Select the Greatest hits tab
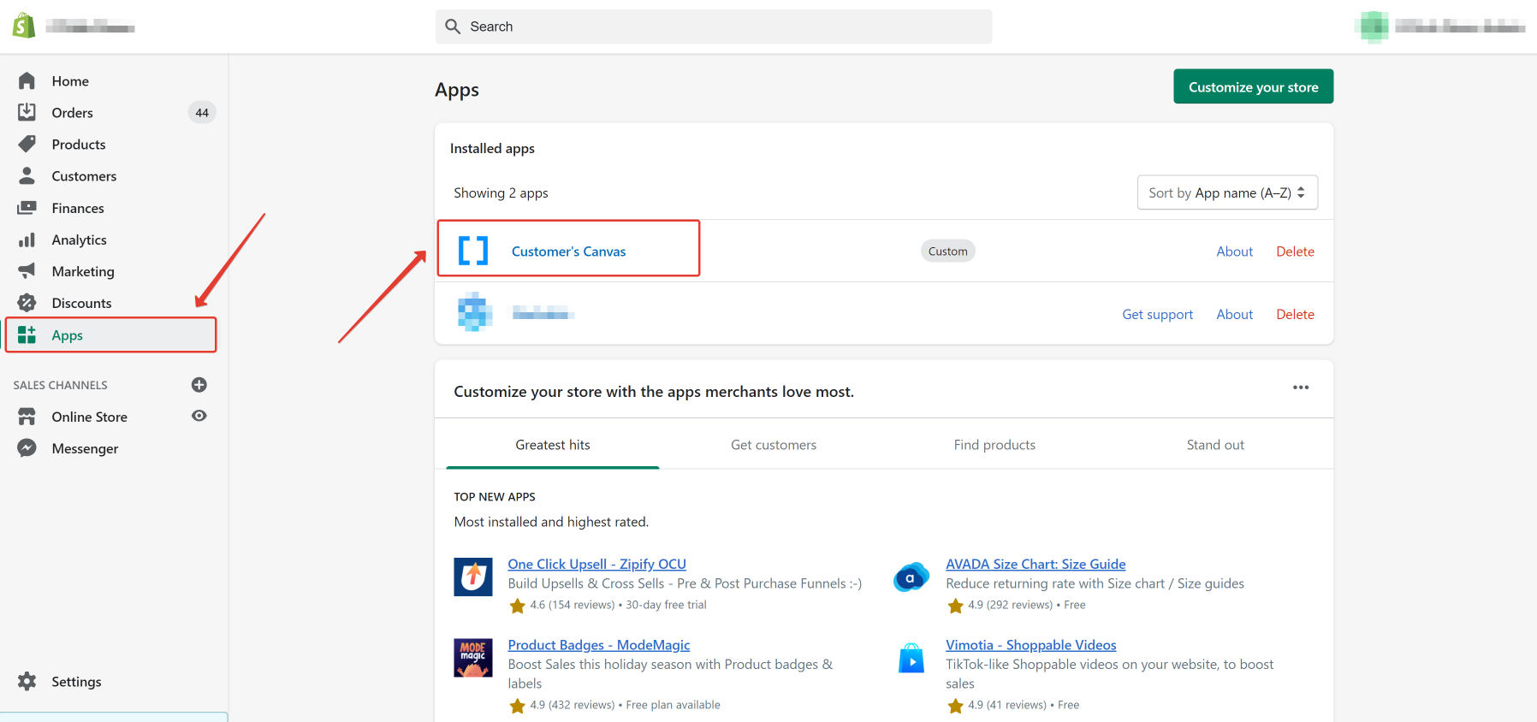The height and width of the screenshot is (722, 1537). click(553, 444)
